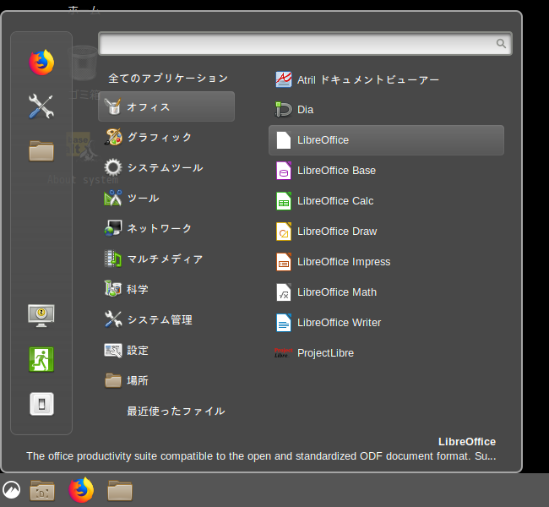Launch LibreOffice Impress
Screen dimensions: 549x507
(x=386, y=262)
